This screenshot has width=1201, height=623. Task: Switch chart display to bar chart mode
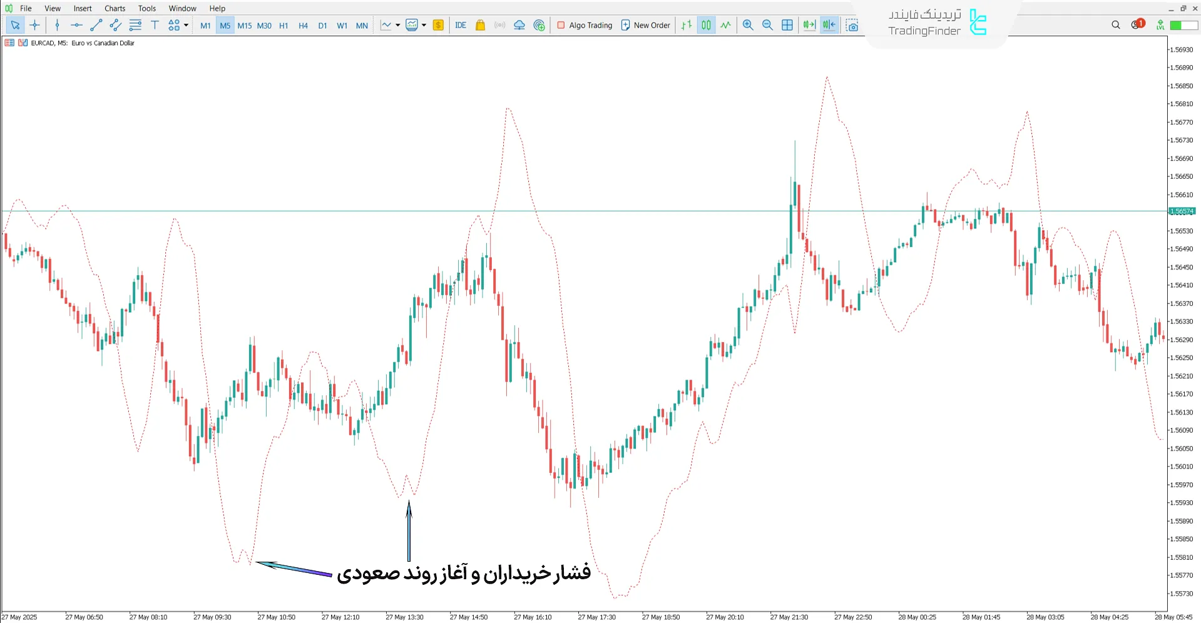pyautogui.click(x=686, y=25)
